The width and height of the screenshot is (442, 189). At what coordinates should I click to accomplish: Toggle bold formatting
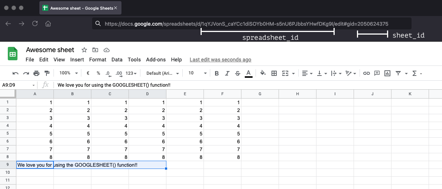(217, 73)
